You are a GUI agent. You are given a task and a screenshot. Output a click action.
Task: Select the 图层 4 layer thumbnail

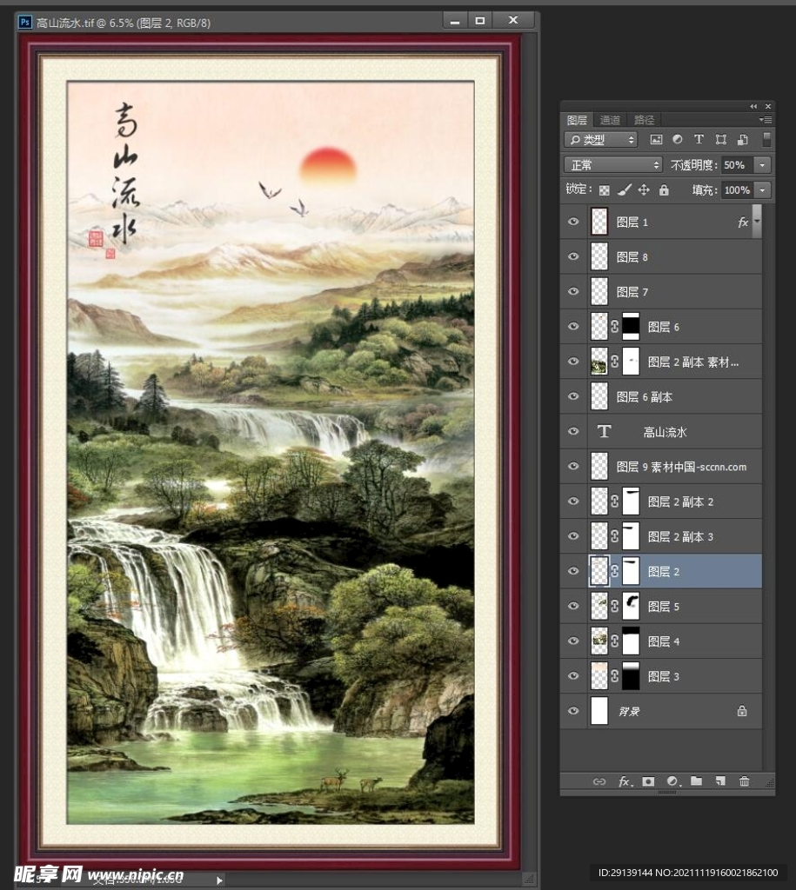tap(599, 641)
